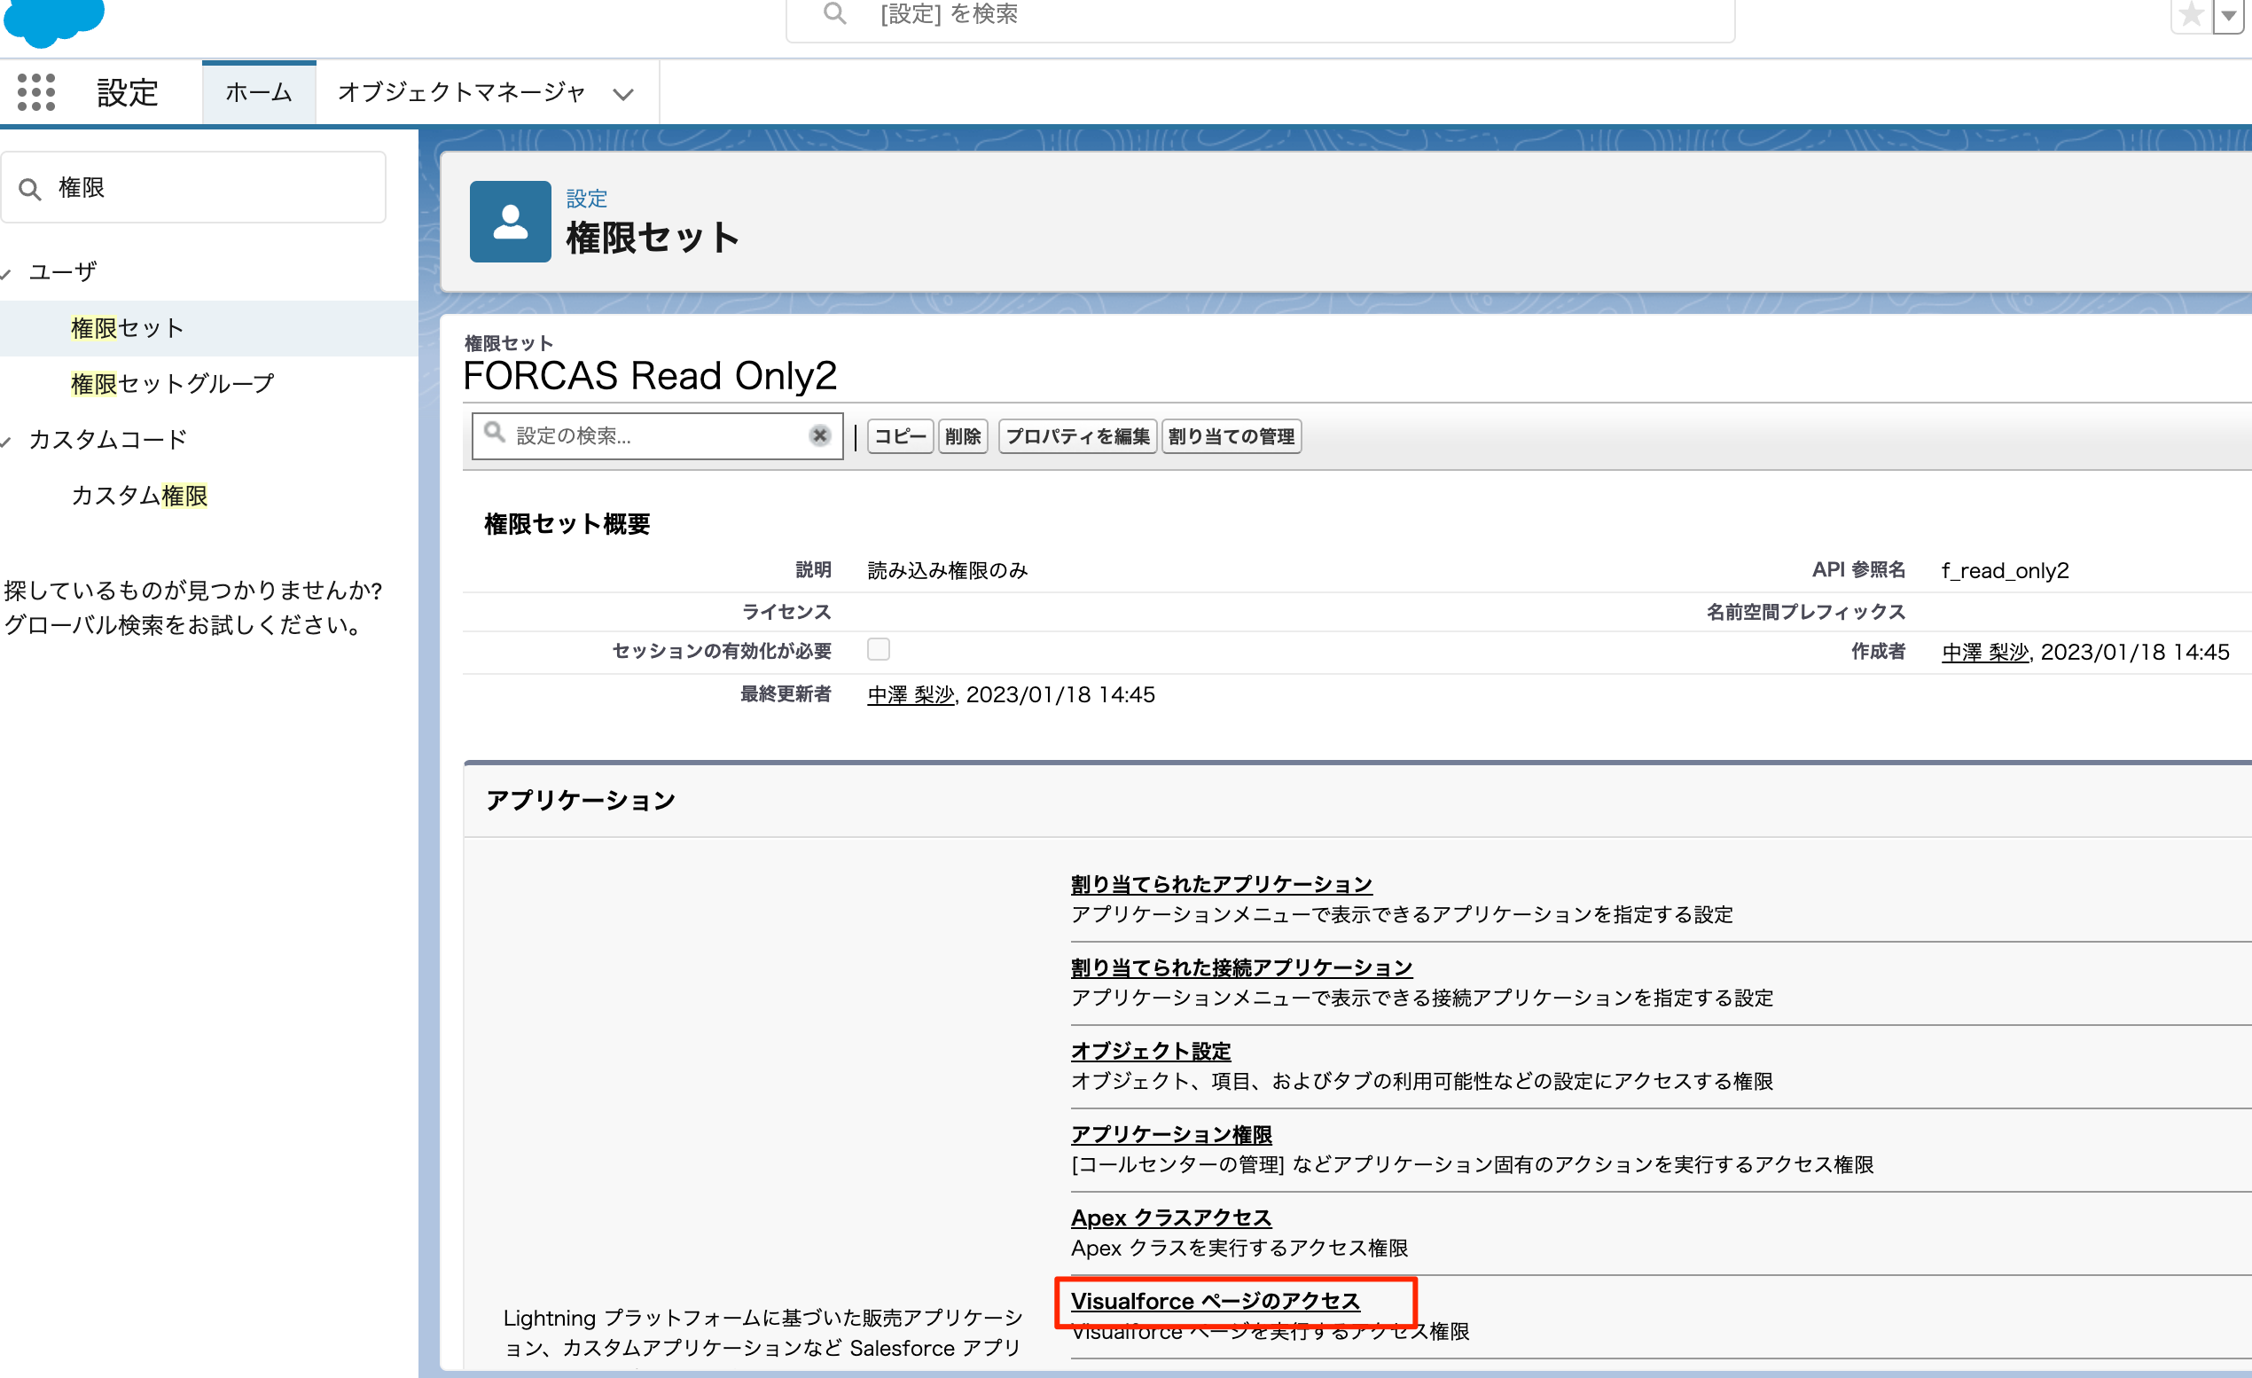This screenshot has width=2252, height=1378.
Task: Open Visualforce ページのアクセス link
Action: point(1215,1301)
